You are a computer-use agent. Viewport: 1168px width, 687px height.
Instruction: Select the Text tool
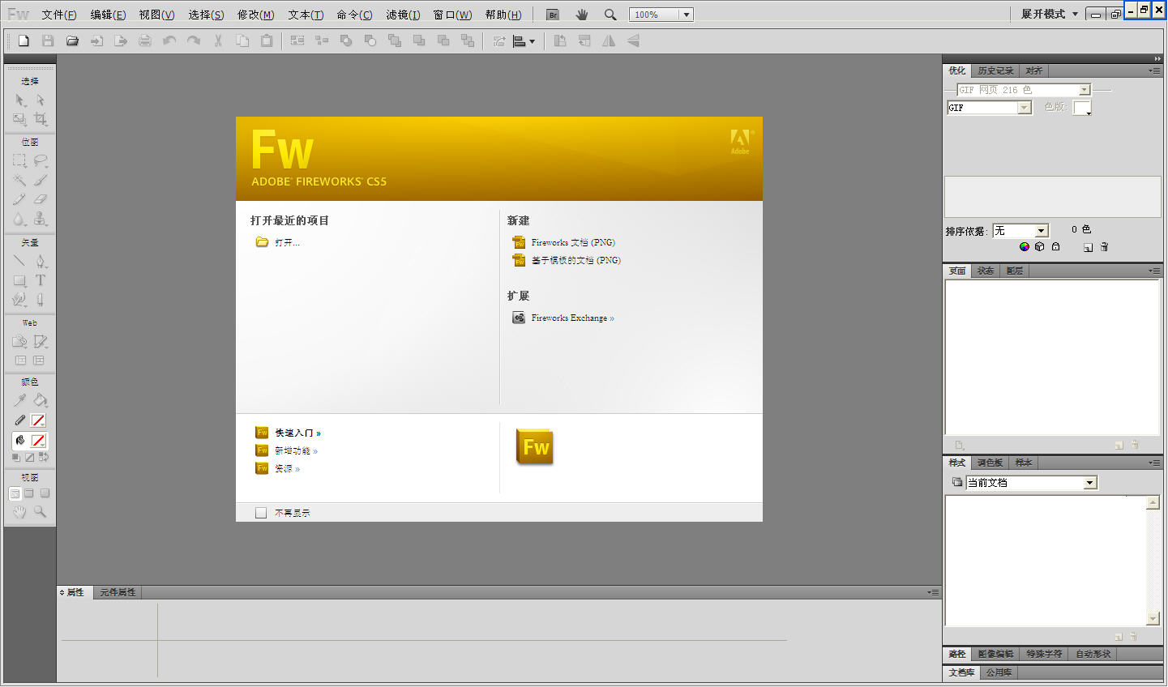42,280
